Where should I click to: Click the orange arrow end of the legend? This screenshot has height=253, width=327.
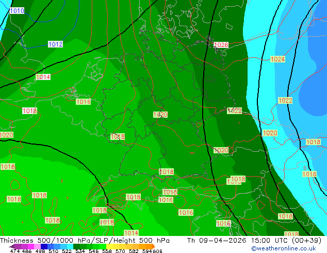pyautogui.click(x=154, y=246)
